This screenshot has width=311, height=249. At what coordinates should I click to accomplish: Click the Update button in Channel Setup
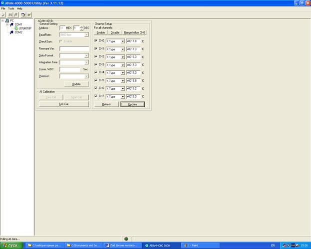(x=132, y=104)
